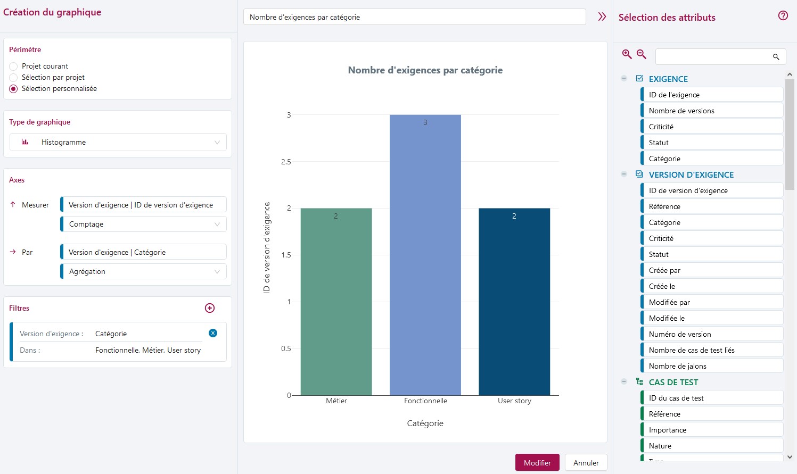
Task: Click the Annuler button
Action: 586,463
